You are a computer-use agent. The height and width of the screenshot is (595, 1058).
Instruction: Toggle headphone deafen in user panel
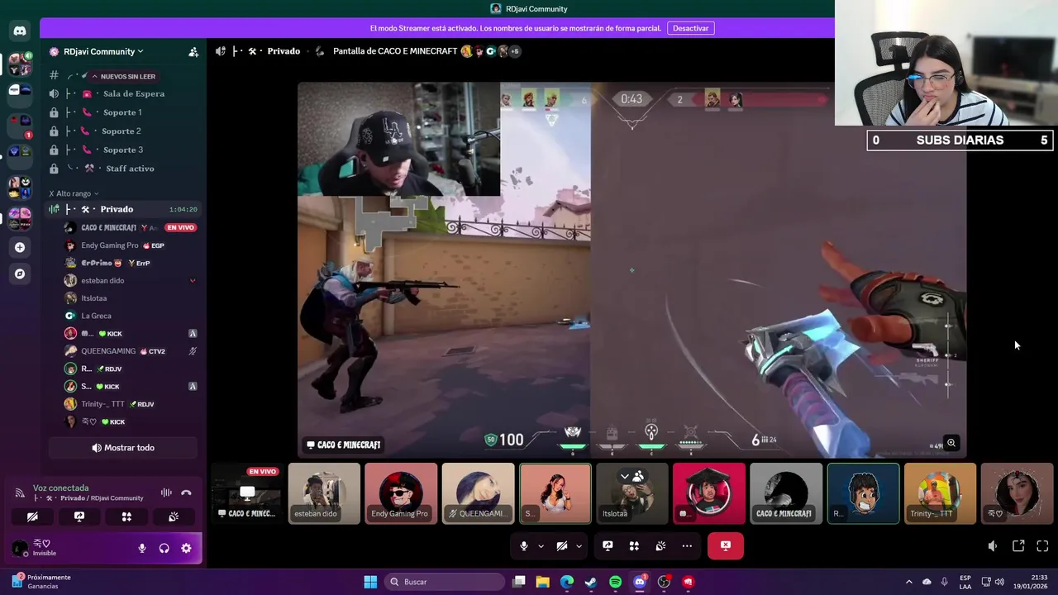(164, 548)
